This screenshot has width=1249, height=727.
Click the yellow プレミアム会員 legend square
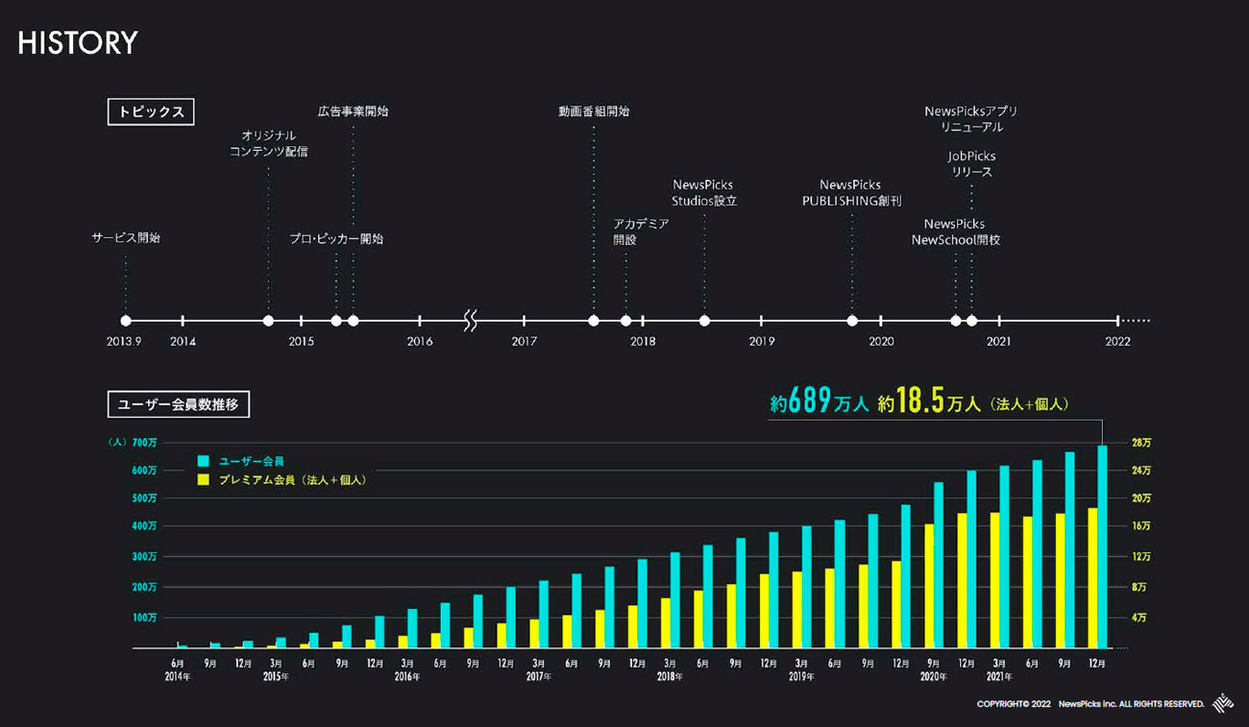point(203,478)
